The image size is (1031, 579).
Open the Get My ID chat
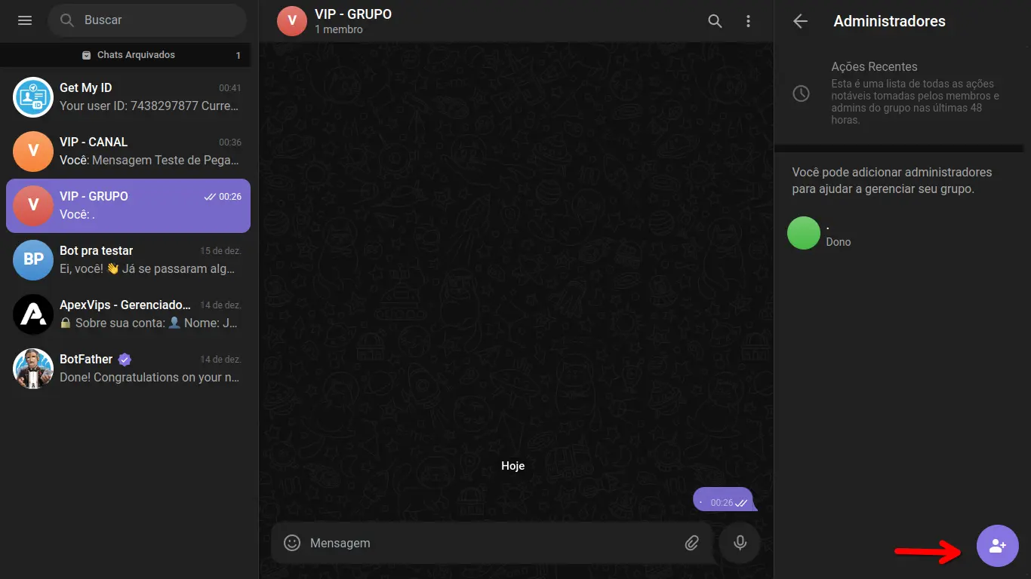[128, 97]
